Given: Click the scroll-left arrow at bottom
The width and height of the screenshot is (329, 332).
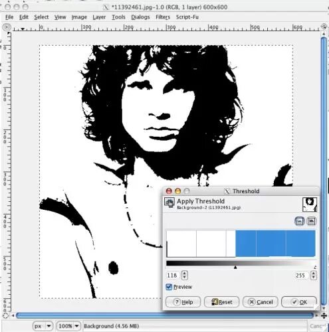Looking at the screenshot, I should [x=13, y=316].
